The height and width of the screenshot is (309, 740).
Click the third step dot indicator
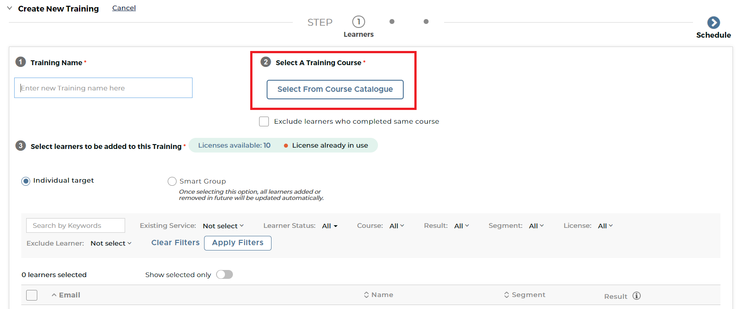tap(426, 21)
